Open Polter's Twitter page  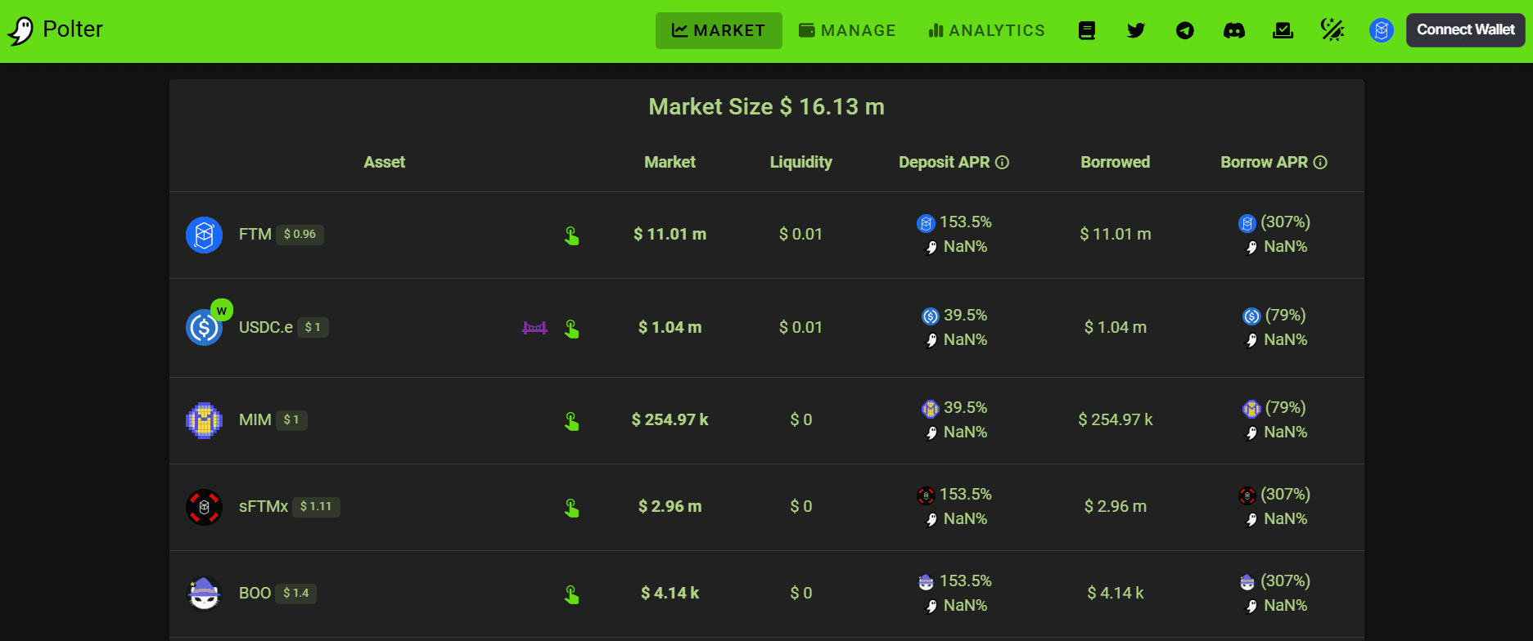1136,31
